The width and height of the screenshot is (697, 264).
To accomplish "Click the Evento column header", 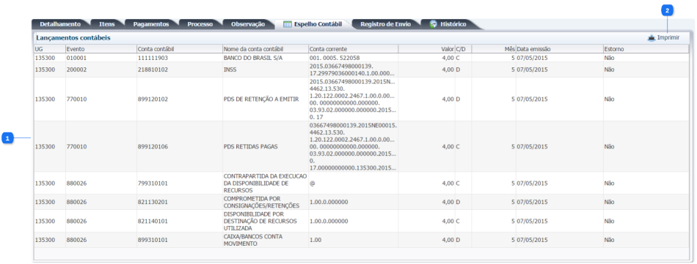I will coord(101,49).
